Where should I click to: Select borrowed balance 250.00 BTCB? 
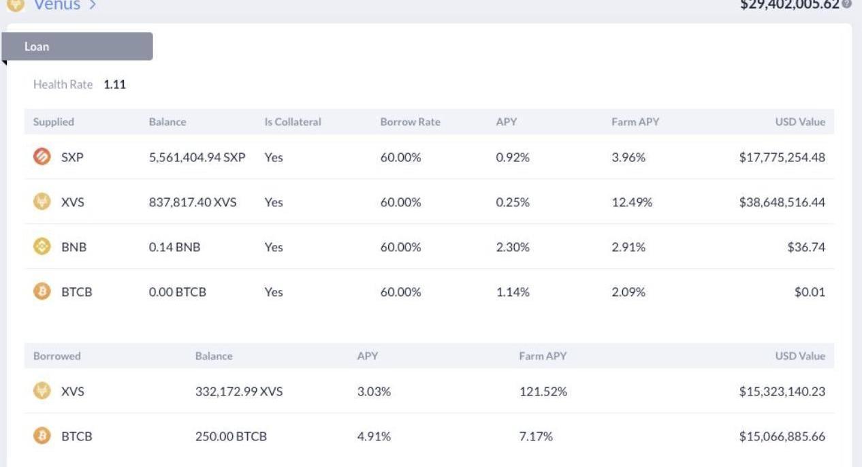(231, 436)
